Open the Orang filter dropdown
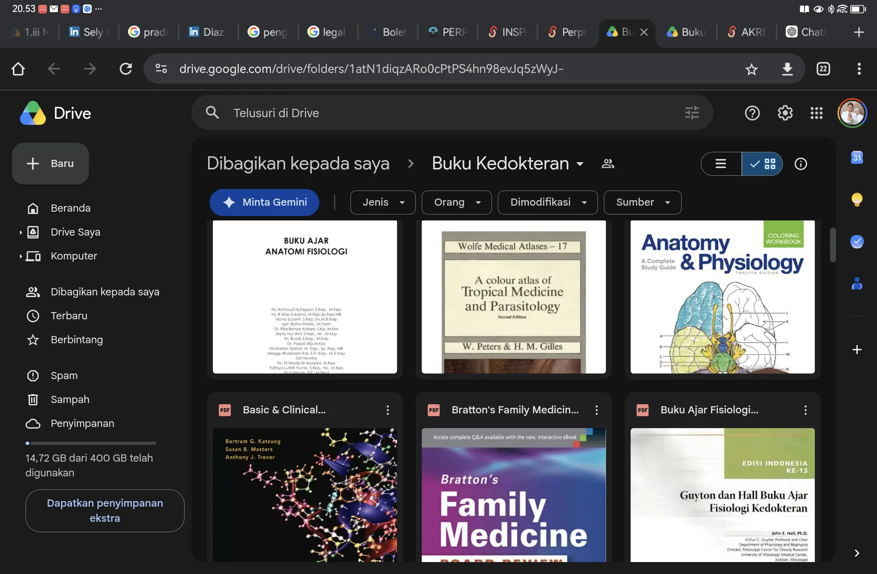 456,202
